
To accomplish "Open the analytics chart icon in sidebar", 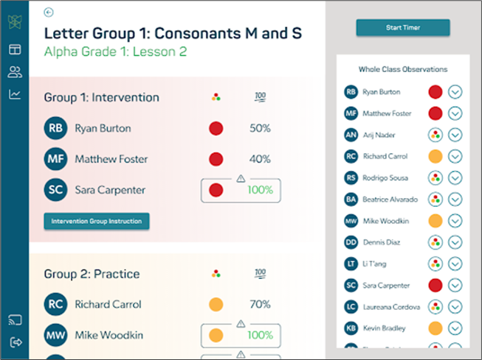I will point(15,93).
